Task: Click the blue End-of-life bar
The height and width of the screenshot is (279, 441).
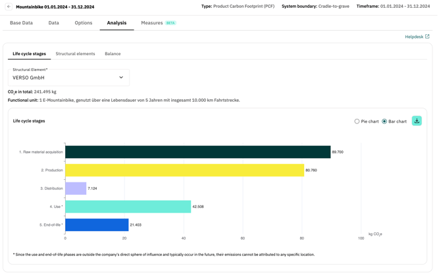Action: [97, 225]
